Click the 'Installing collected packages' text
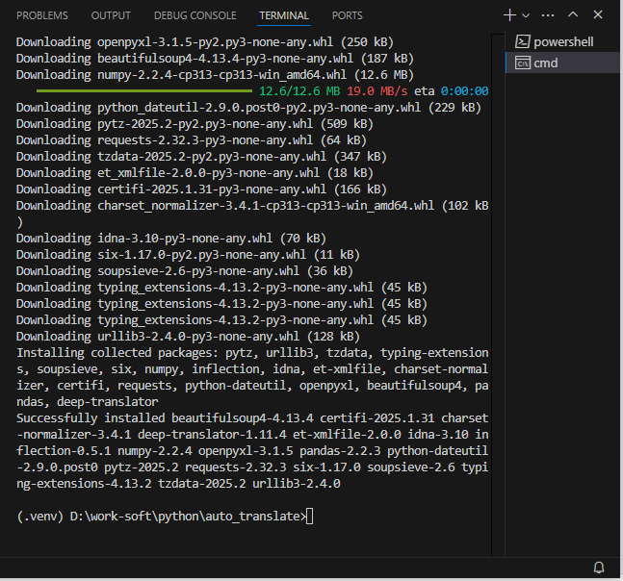Screen dimensions: 623x581 tap(117, 353)
